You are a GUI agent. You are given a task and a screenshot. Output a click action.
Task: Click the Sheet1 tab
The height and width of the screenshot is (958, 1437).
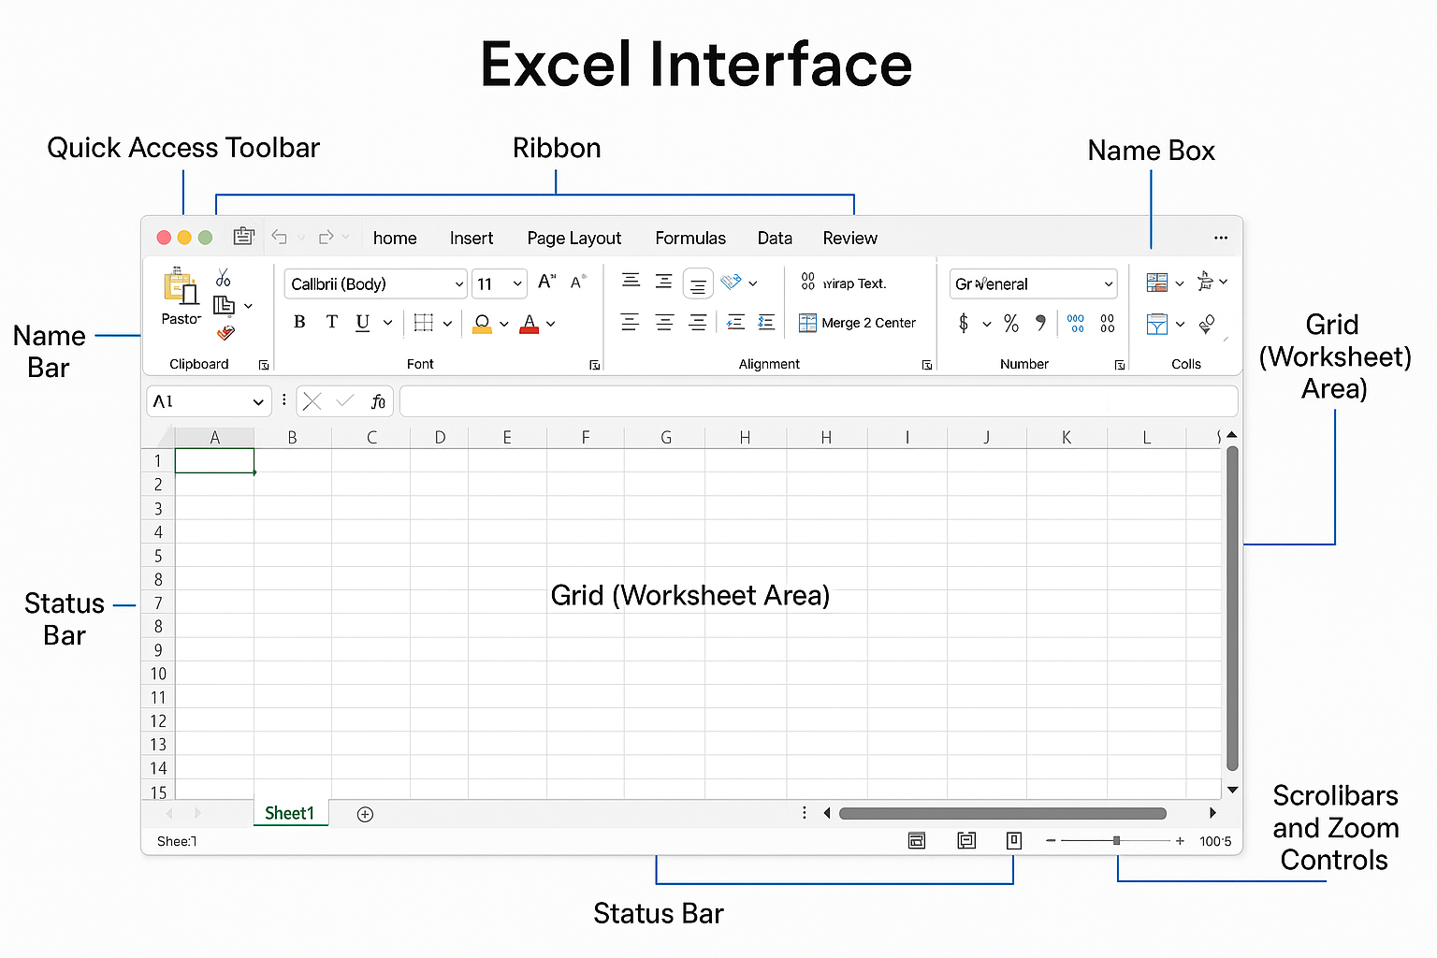(290, 813)
